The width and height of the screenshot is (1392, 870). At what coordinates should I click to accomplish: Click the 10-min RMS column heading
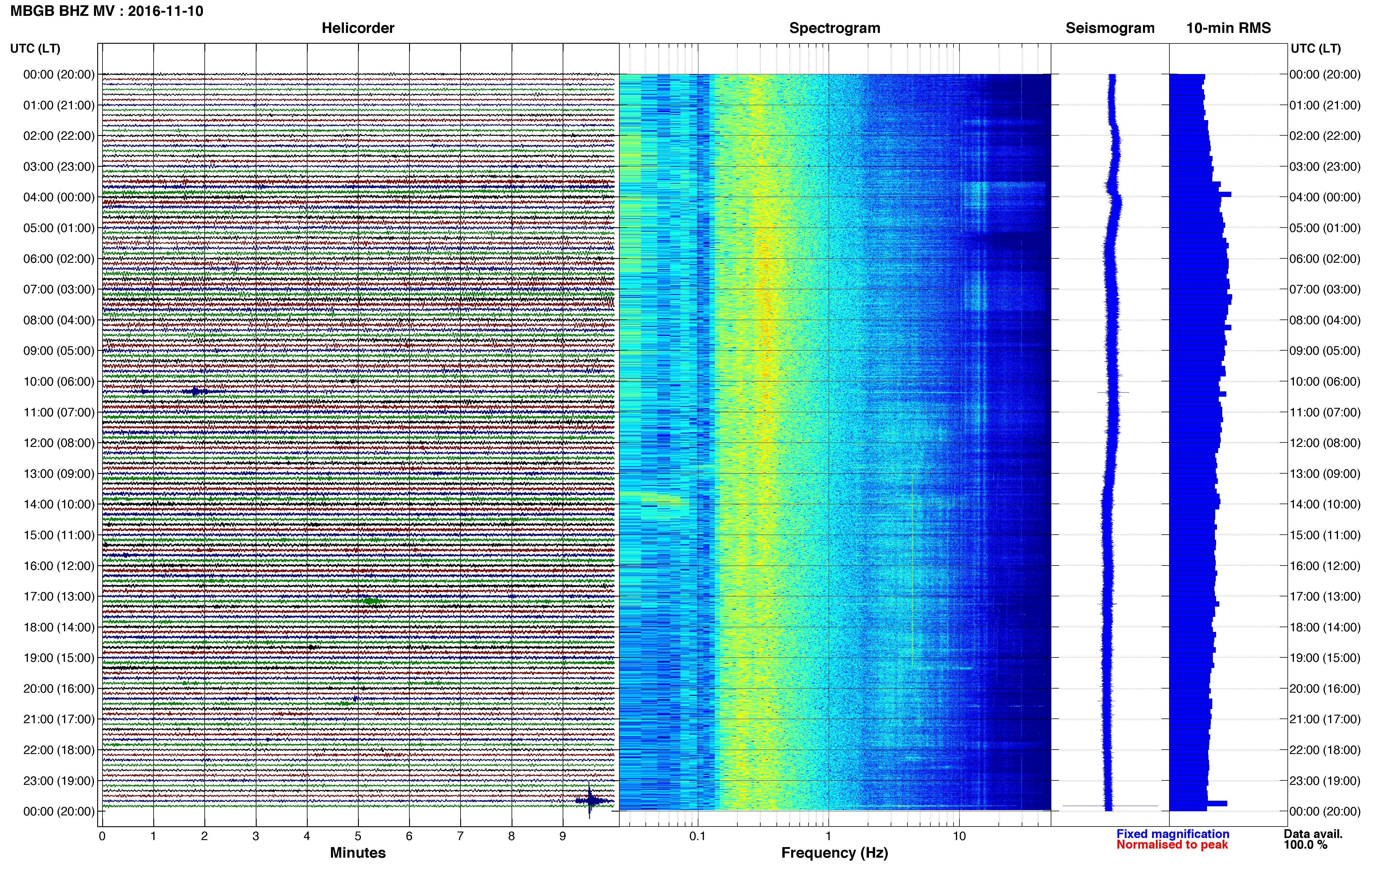tap(1229, 28)
